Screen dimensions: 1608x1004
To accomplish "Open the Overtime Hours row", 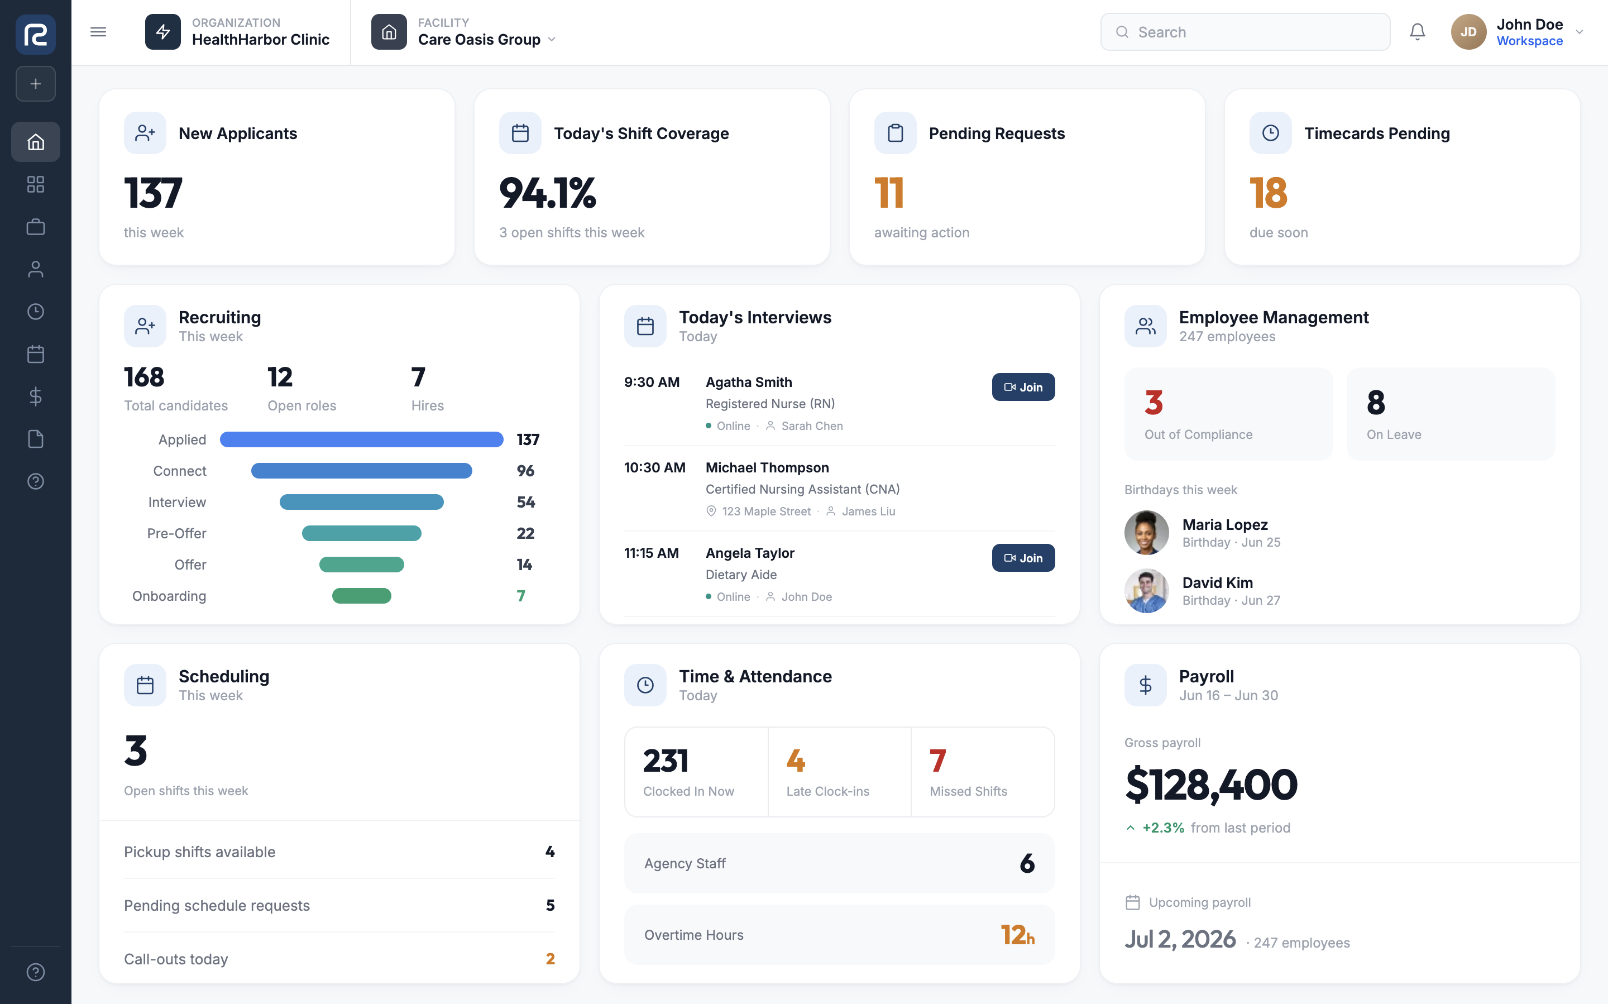I will coord(839,935).
